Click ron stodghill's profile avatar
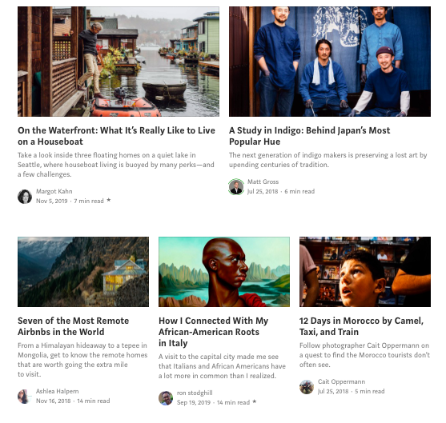Screen dimensions: 446x423 point(166,398)
